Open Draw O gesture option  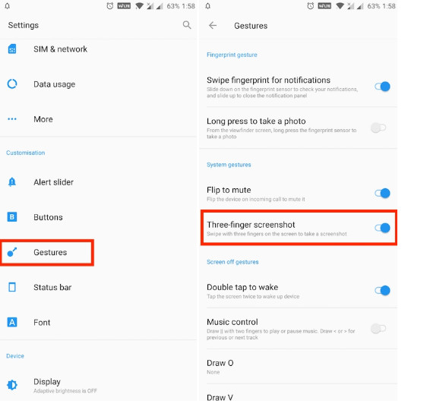point(299,367)
